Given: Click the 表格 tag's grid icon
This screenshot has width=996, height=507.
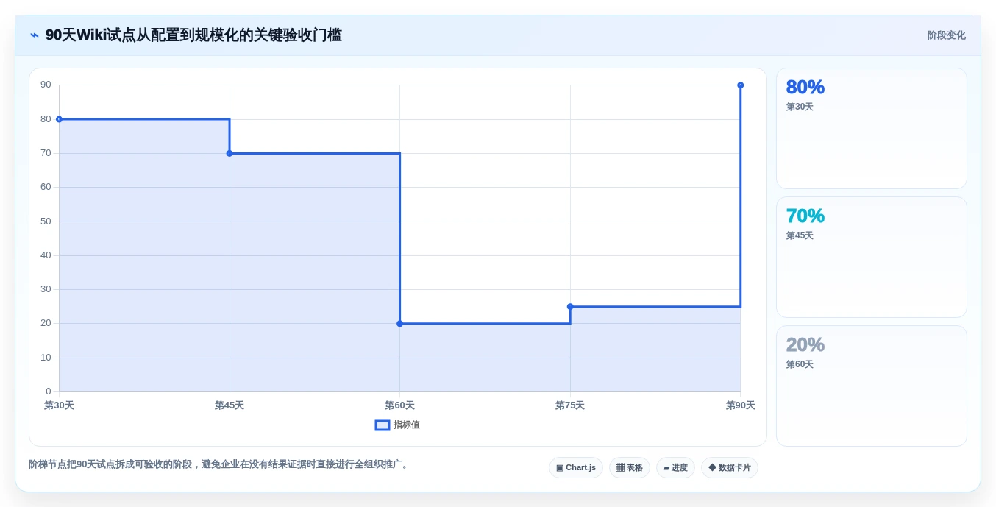Looking at the screenshot, I should [620, 467].
